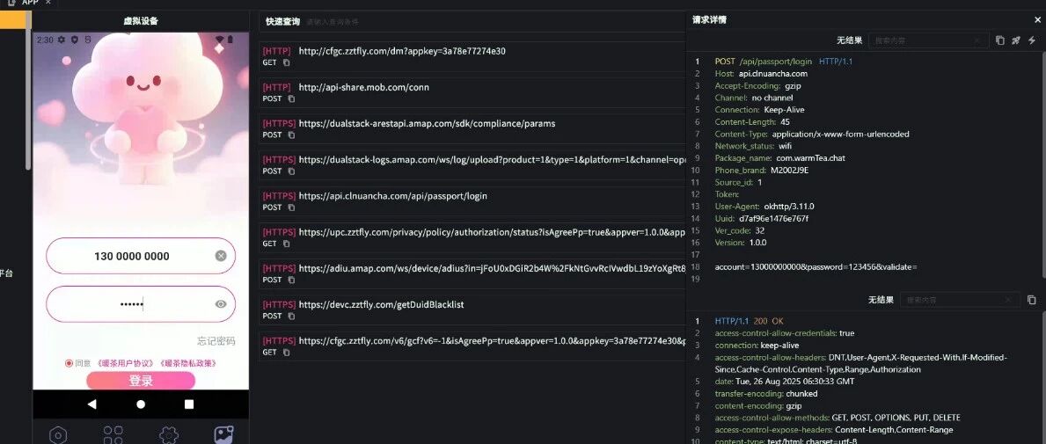
Task: Focus the 快速查询 search input
Action: coord(494,22)
